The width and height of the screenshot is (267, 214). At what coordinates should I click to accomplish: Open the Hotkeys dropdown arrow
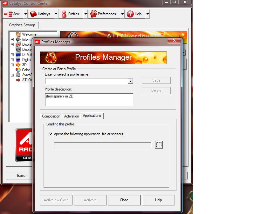coord(56,14)
